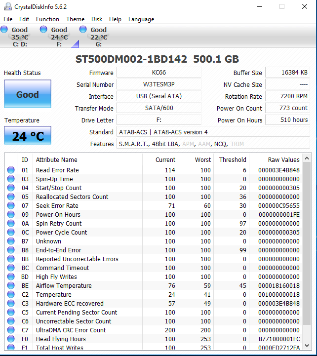
Task: Click the Attribute Name column header
Action: point(87,159)
